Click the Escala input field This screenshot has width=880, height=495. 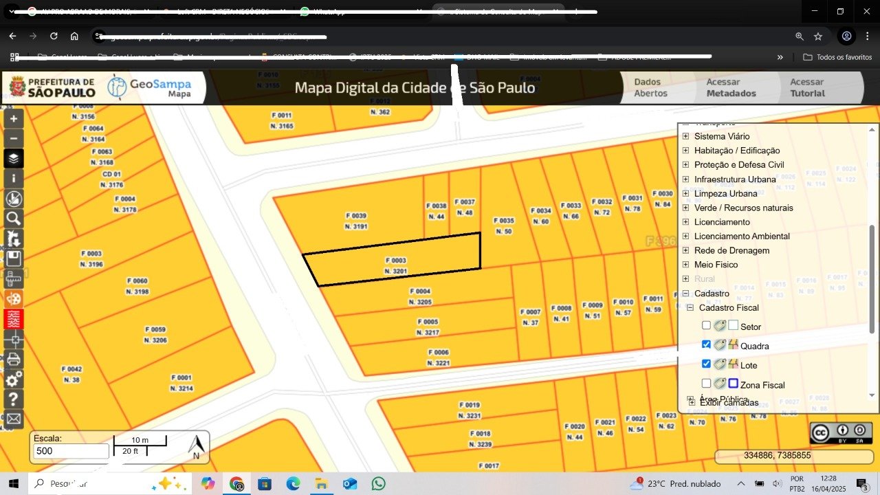point(71,451)
